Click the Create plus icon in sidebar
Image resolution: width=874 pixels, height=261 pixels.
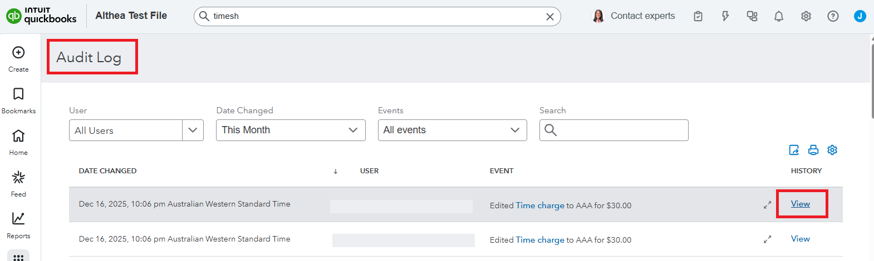coord(18,53)
